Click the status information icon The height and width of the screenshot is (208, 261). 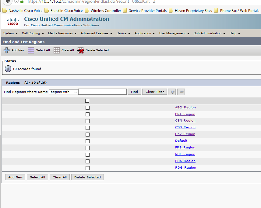pos(8,69)
